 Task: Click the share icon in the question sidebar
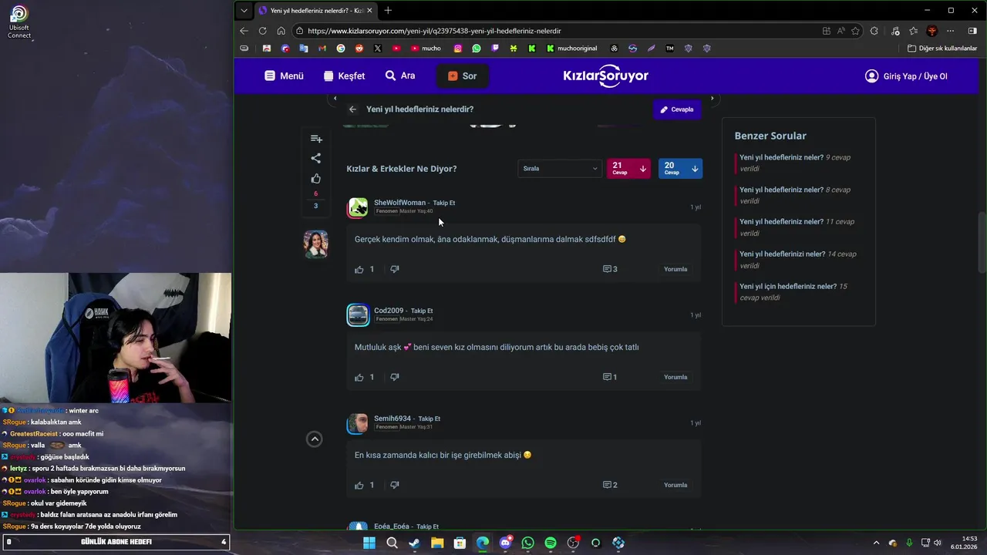click(316, 158)
